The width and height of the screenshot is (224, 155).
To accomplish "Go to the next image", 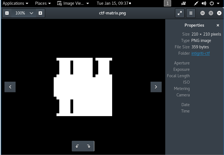I will click(x=156, y=87).
